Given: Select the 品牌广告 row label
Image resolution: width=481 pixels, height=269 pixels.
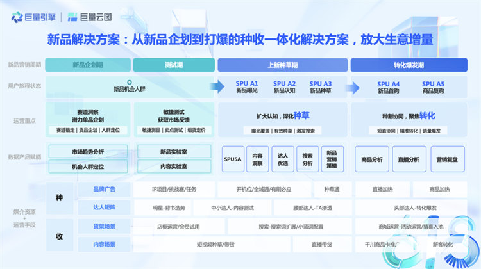Looking at the screenshot, I should coord(103,190).
